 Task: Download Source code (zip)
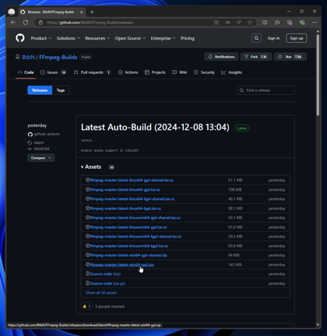click(x=105, y=274)
